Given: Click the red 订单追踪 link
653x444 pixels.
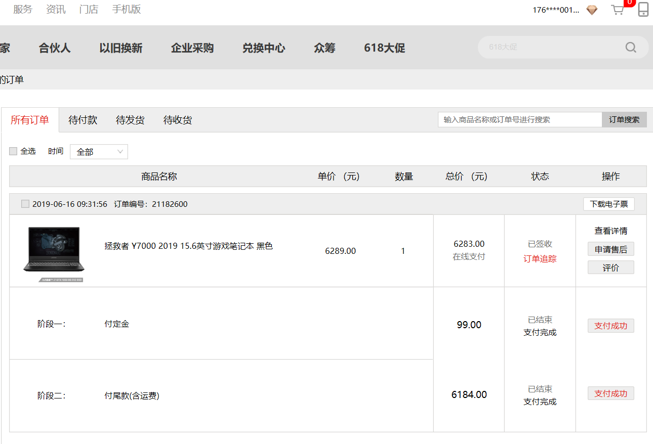Looking at the screenshot, I should pos(540,258).
